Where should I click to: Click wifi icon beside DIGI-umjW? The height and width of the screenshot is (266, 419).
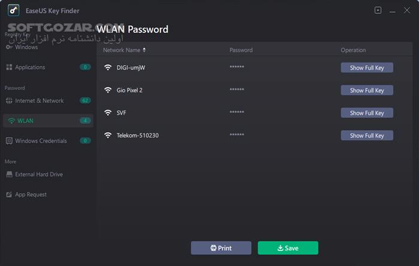pos(108,68)
